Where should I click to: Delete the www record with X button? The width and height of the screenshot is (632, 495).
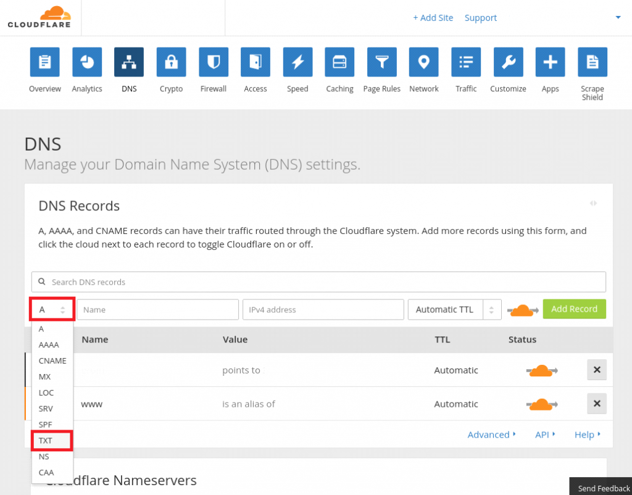[x=597, y=404]
